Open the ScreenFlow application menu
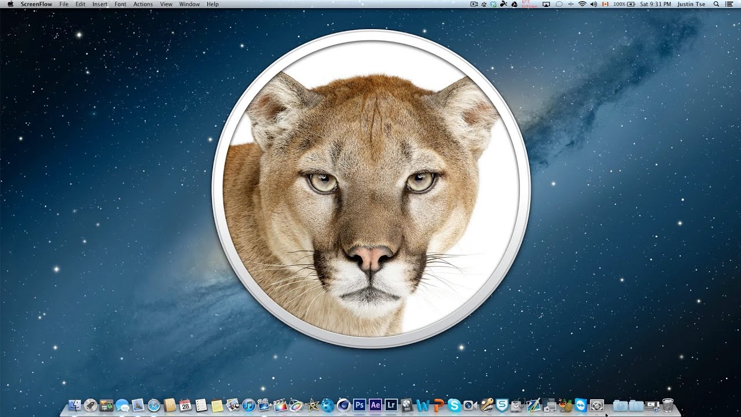Screen dimensions: 741x417 click(36, 4)
